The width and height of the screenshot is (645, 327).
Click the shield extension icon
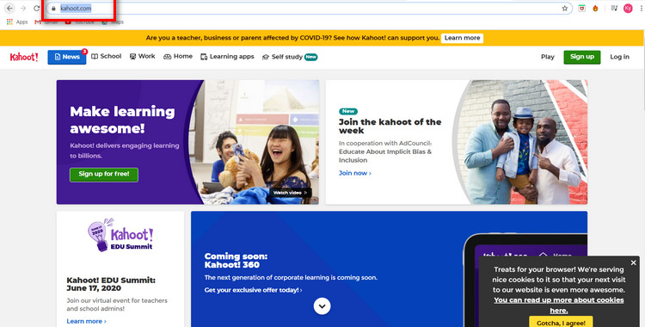[581, 9]
